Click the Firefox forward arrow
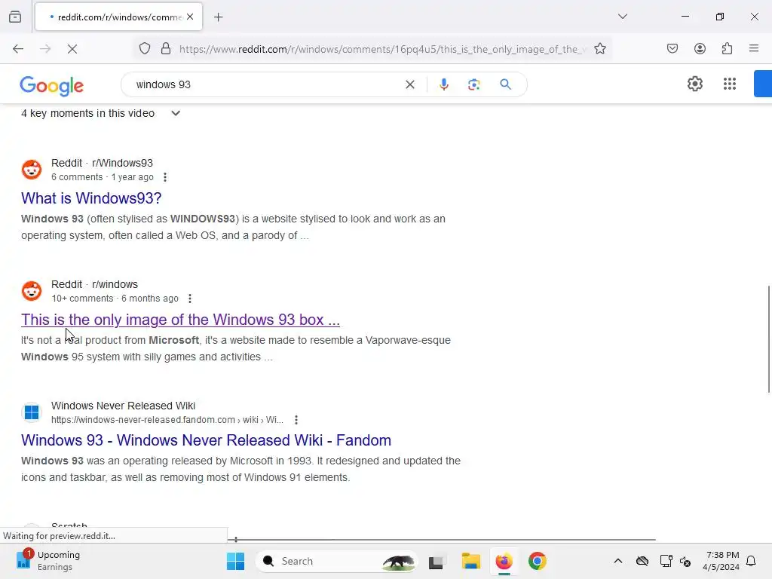 click(x=45, y=49)
